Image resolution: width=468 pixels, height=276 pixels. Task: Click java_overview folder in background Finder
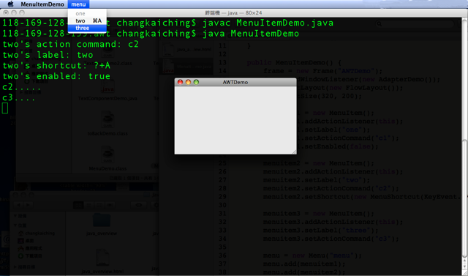tap(102, 224)
